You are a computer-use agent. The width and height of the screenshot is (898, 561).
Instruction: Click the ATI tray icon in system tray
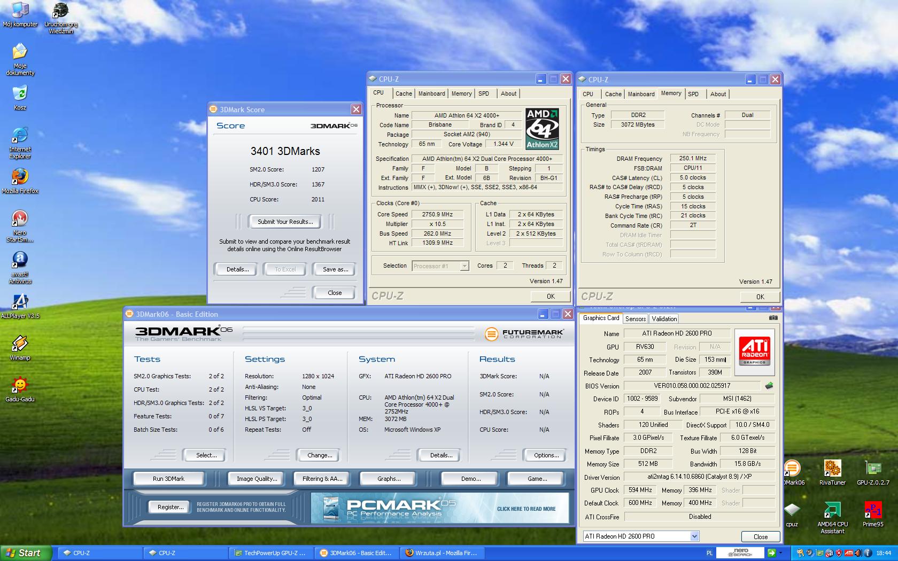click(848, 553)
